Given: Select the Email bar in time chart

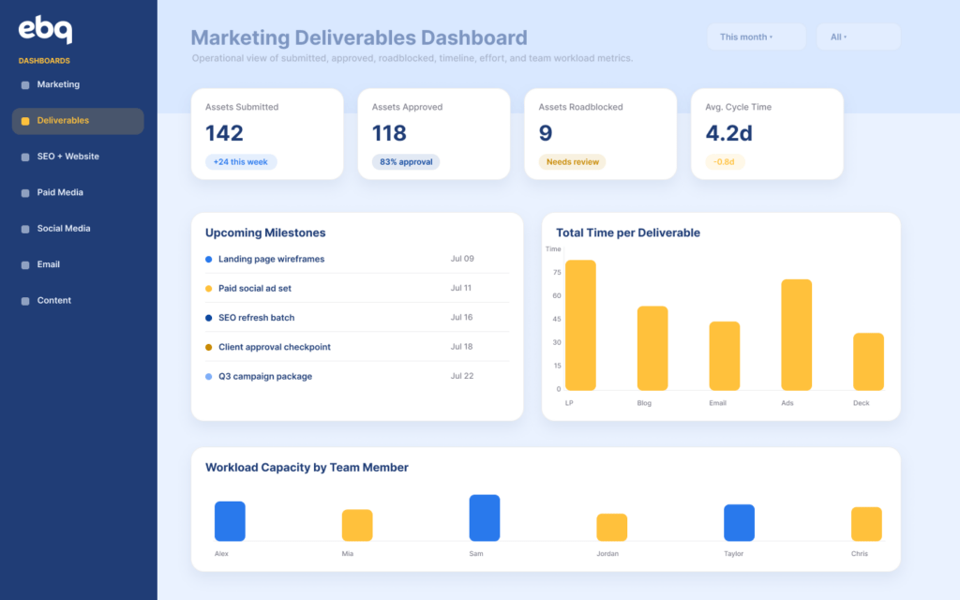Looking at the screenshot, I should [x=725, y=355].
